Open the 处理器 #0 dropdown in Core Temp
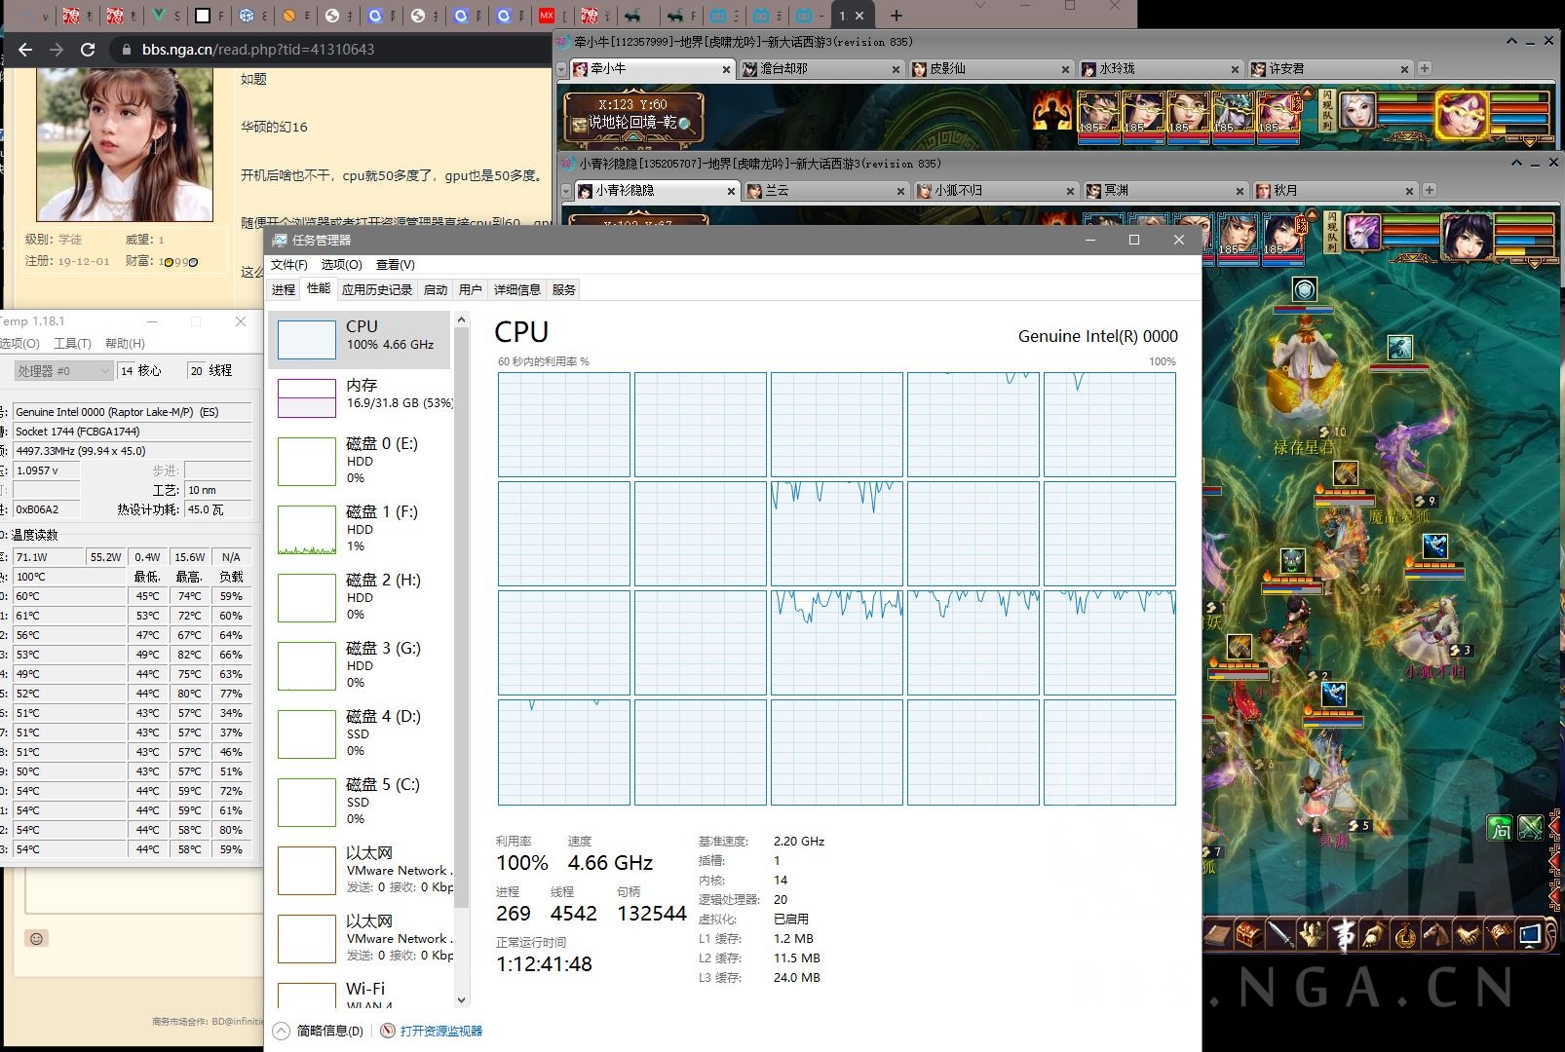This screenshot has width=1565, height=1052. click(61, 370)
